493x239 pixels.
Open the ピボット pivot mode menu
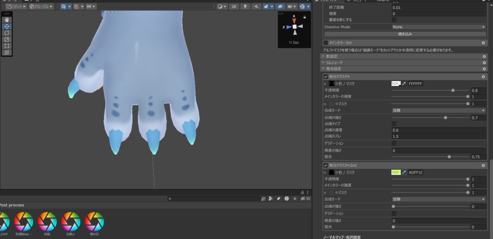[x=16, y=6]
